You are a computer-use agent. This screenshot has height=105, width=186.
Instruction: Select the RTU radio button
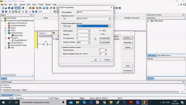click(100, 34)
